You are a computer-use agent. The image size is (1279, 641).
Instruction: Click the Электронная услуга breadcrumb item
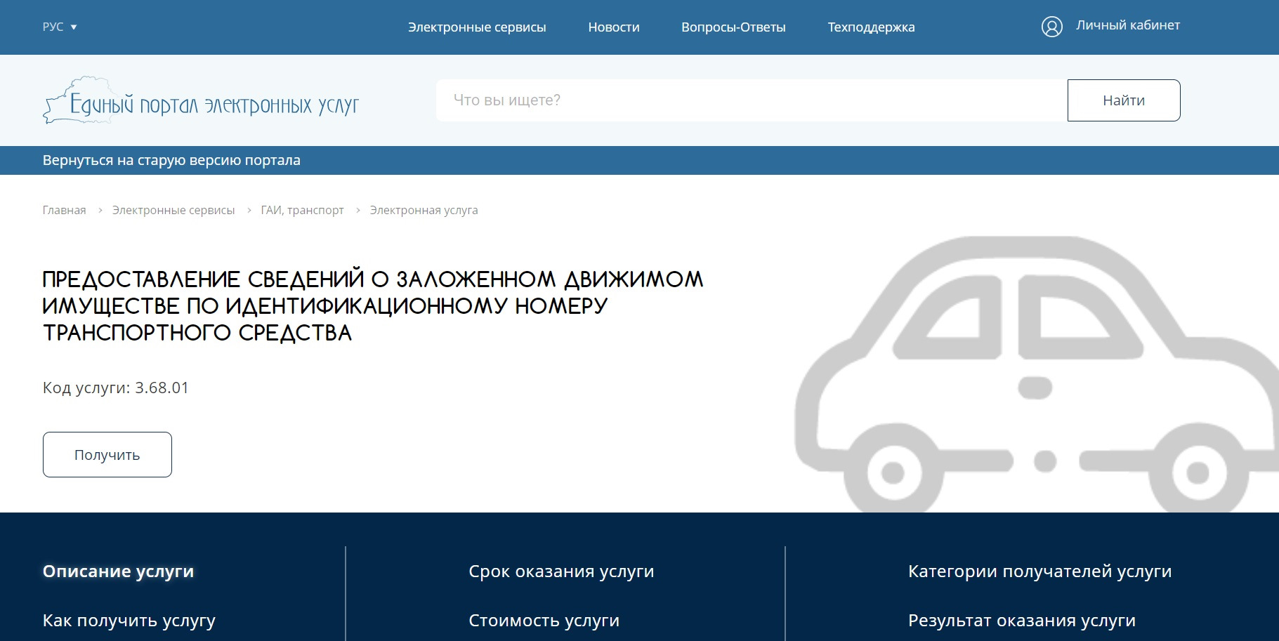424,210
